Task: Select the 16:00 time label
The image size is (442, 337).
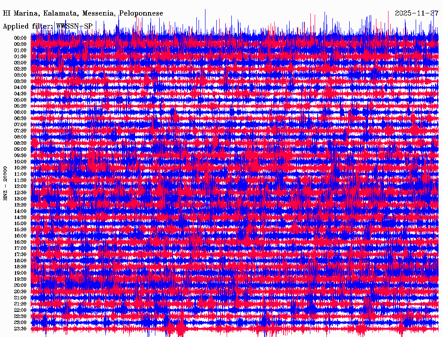Action: coord(20,236)
